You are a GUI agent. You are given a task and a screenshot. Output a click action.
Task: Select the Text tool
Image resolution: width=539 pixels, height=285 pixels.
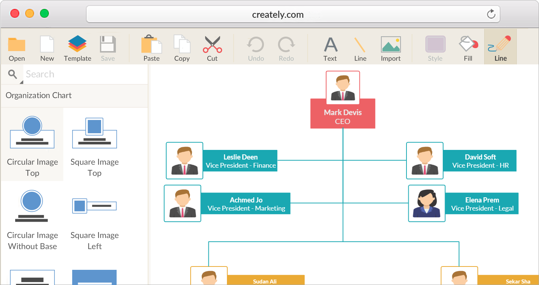pos(330,45)
